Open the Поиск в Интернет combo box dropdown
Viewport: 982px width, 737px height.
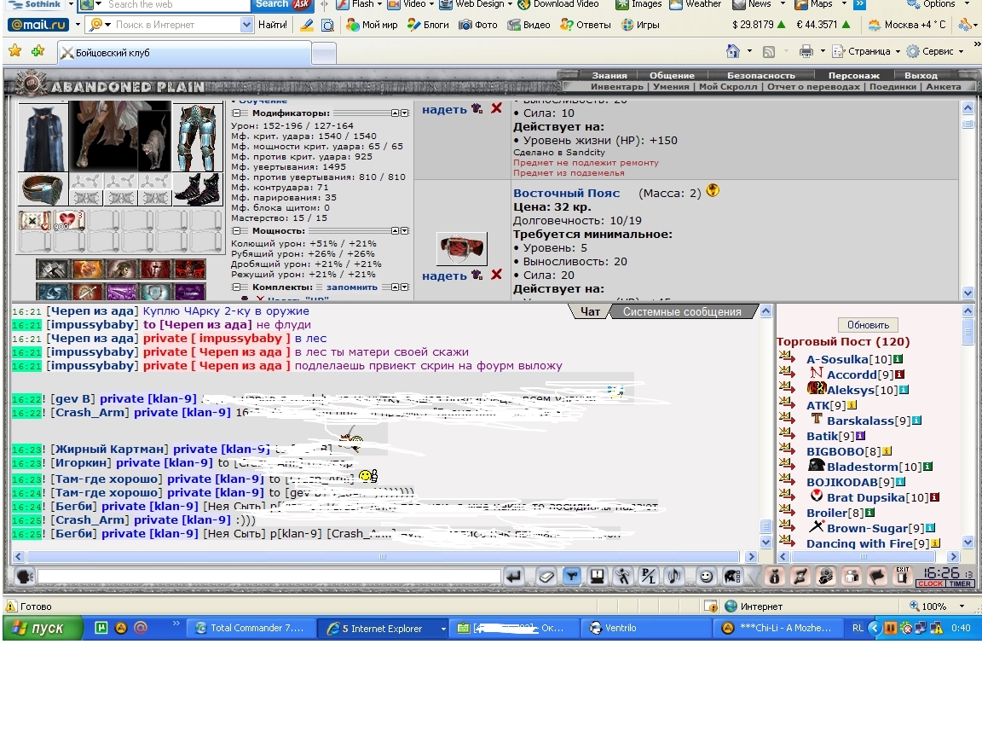246,25
